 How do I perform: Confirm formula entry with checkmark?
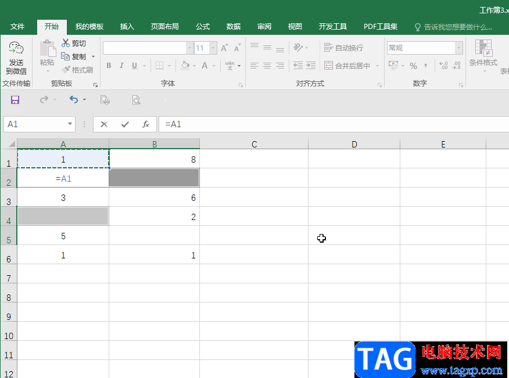[x=125, y=124]
